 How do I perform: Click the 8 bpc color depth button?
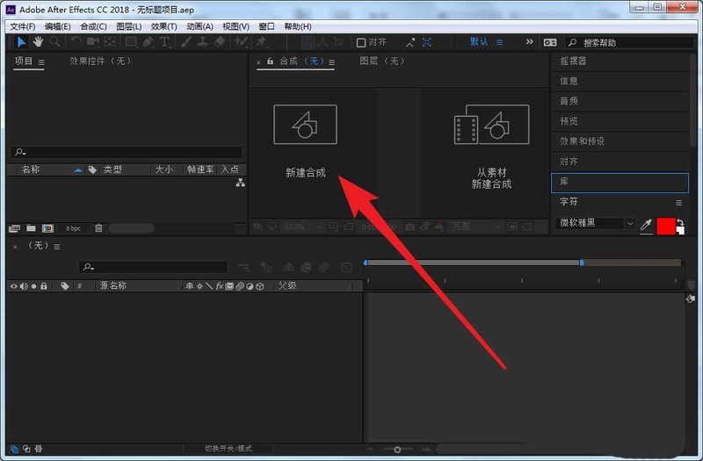click(x=73, y=228)
